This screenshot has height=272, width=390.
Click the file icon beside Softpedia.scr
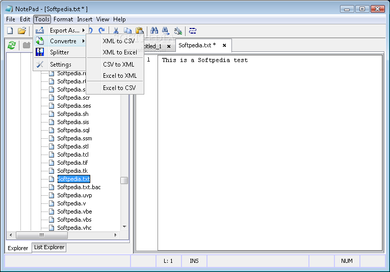(51, 98)
